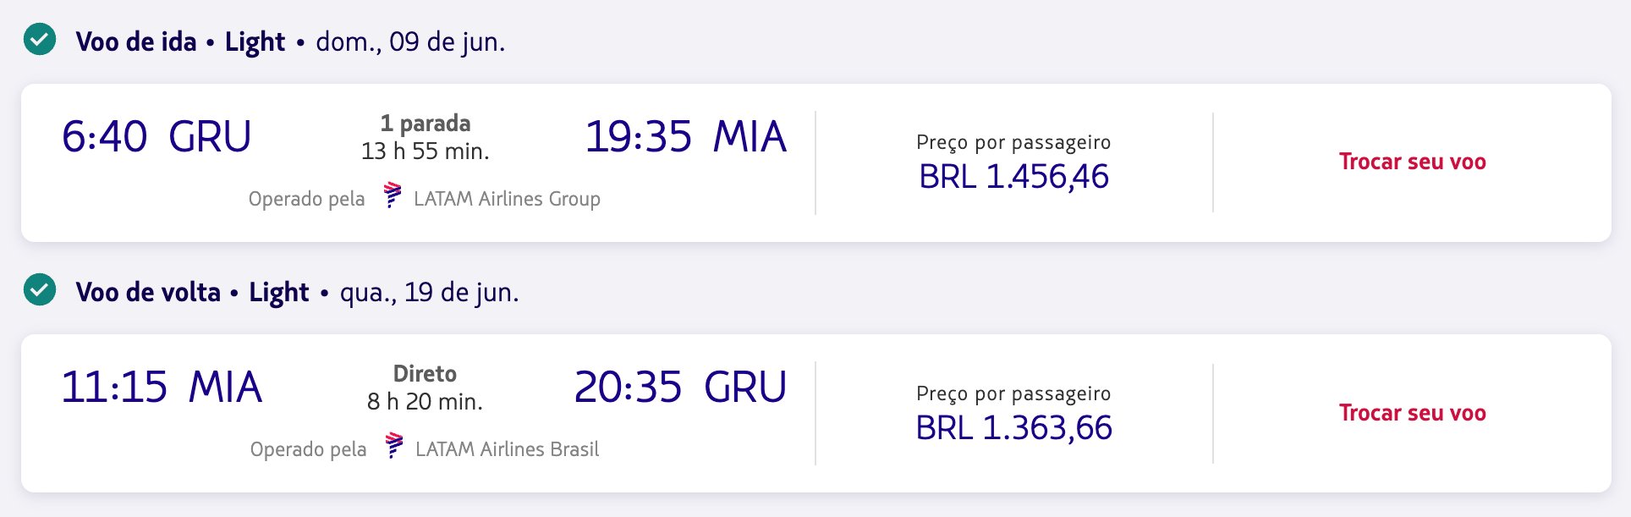Click the green checkmark beside Voo de ida
Image resolution: width=1631 pixels, height=517 pixels.
(40, 40)
